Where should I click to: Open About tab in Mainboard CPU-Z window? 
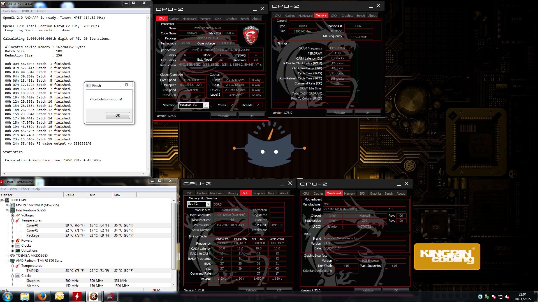(400, 194)
